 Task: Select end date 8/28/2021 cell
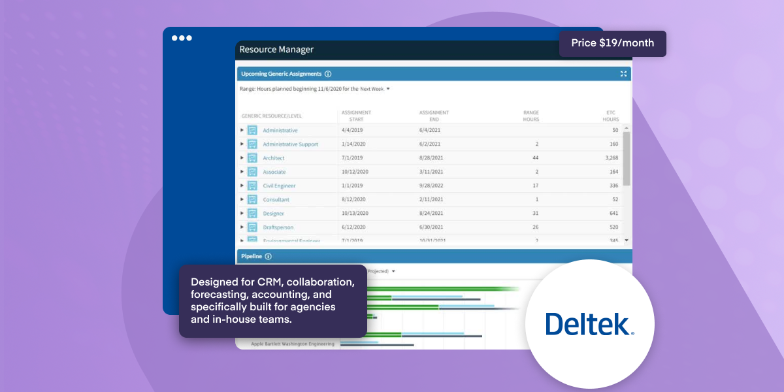(x=431, y=158)
